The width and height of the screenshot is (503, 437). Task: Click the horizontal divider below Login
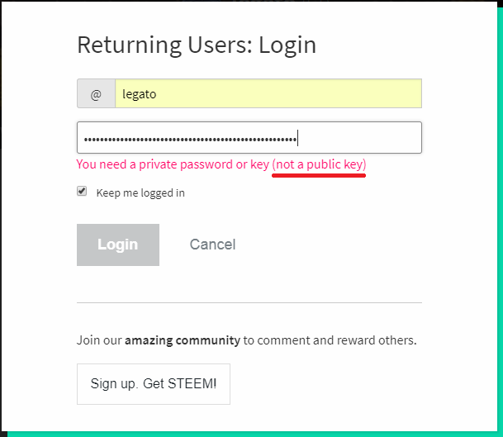coord(249,303)
